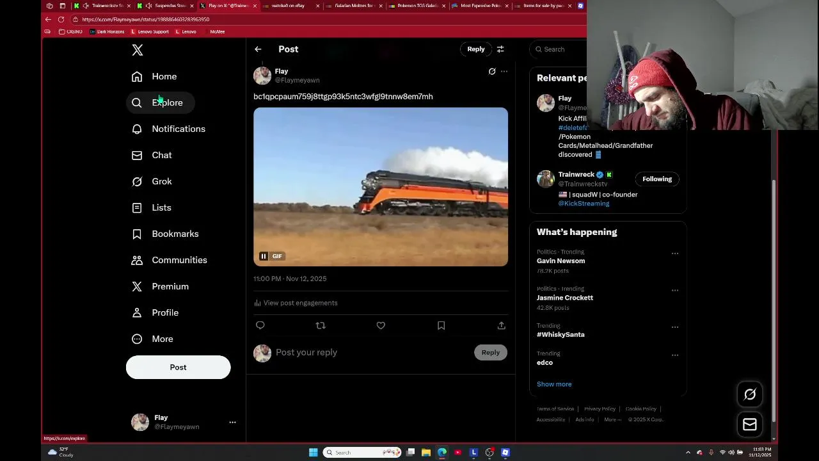
Task: Switch to the watoka0 on eBay tab
Action: (x=290, y=6)
